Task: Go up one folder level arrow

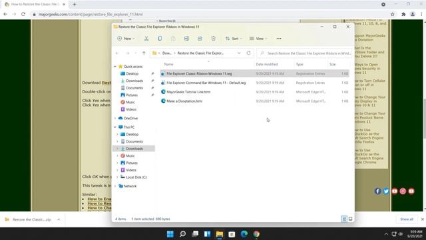Action: [144, 53]
